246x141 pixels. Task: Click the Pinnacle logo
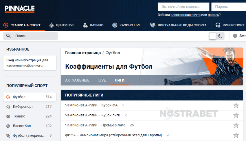(20, 9)
